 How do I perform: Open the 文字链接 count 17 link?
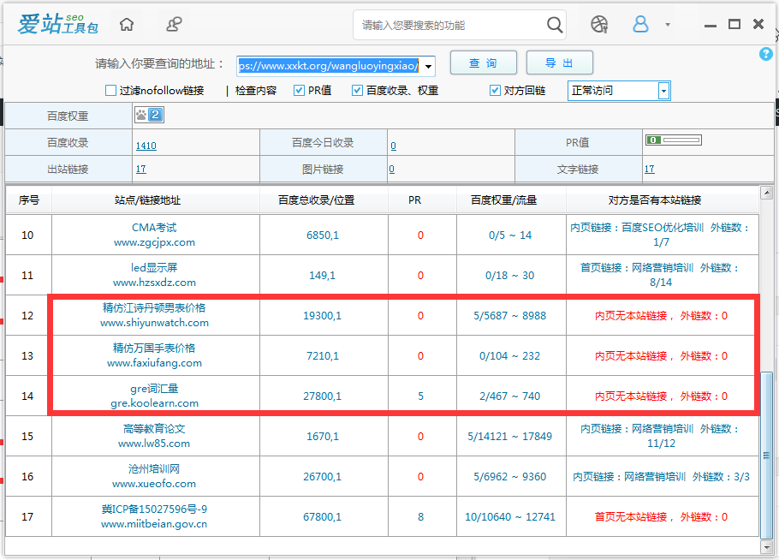pyautogui.click(x=650, y=169)
